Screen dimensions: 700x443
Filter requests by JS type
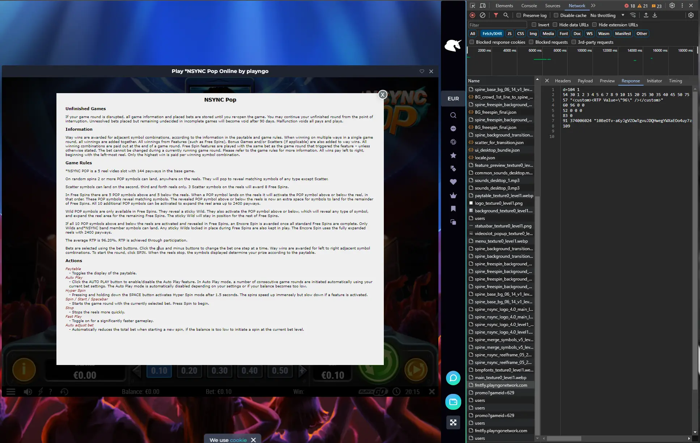pos(509,33)
